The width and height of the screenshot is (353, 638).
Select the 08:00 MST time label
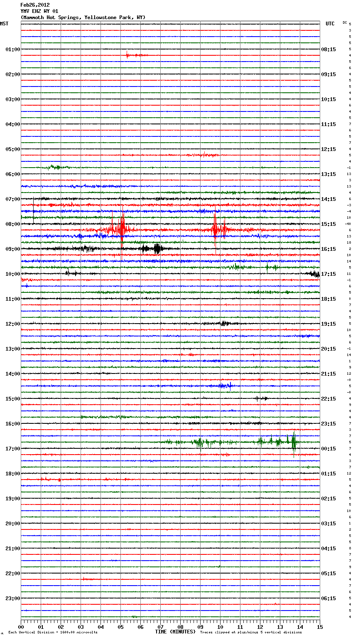point(12,224)
